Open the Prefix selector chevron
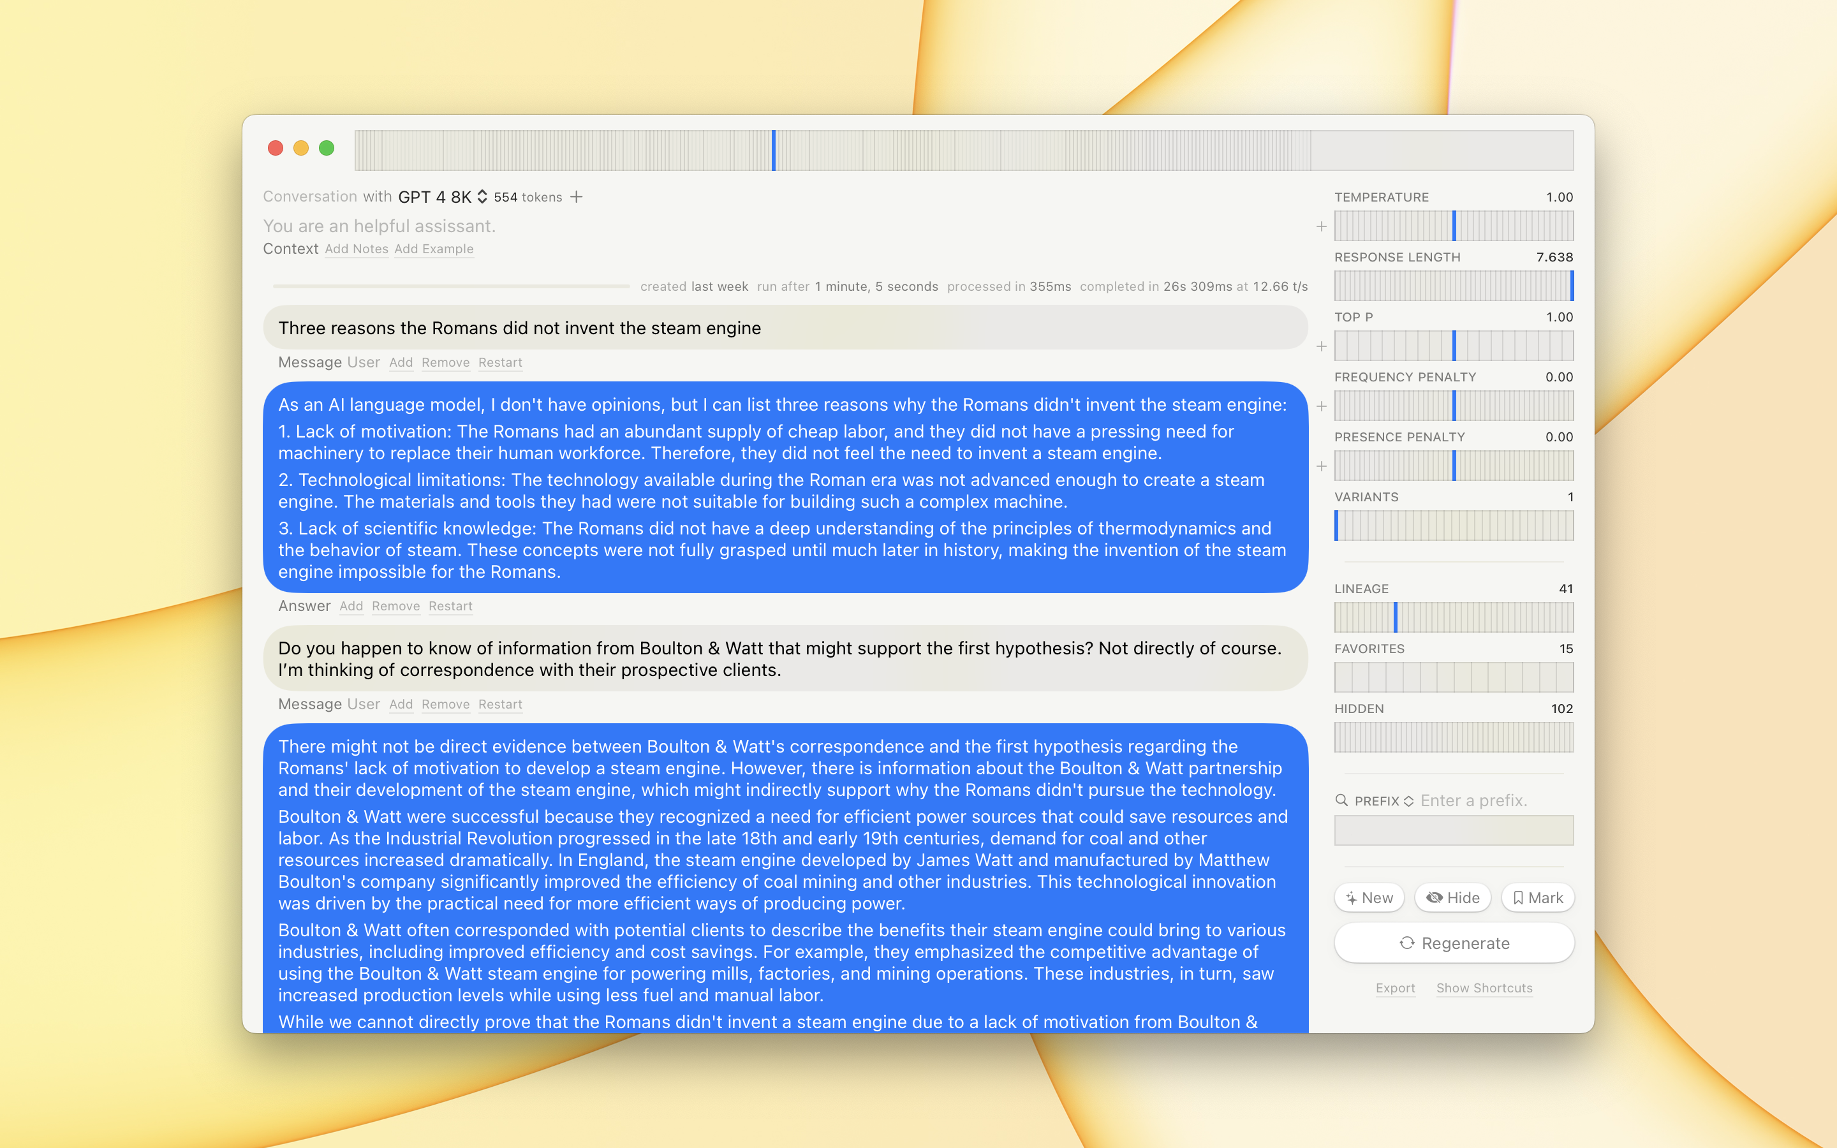This screenshot has width=1837, height=1148. point(1409,800)
